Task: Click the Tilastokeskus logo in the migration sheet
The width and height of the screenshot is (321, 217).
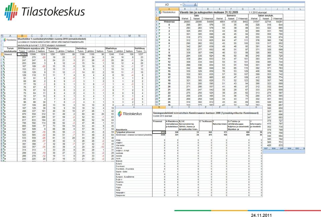Action: [x=10, y=40]
